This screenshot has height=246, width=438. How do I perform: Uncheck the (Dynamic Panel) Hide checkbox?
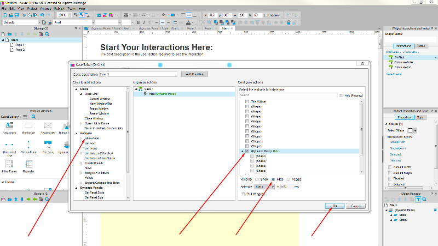[x=247, y=151]
